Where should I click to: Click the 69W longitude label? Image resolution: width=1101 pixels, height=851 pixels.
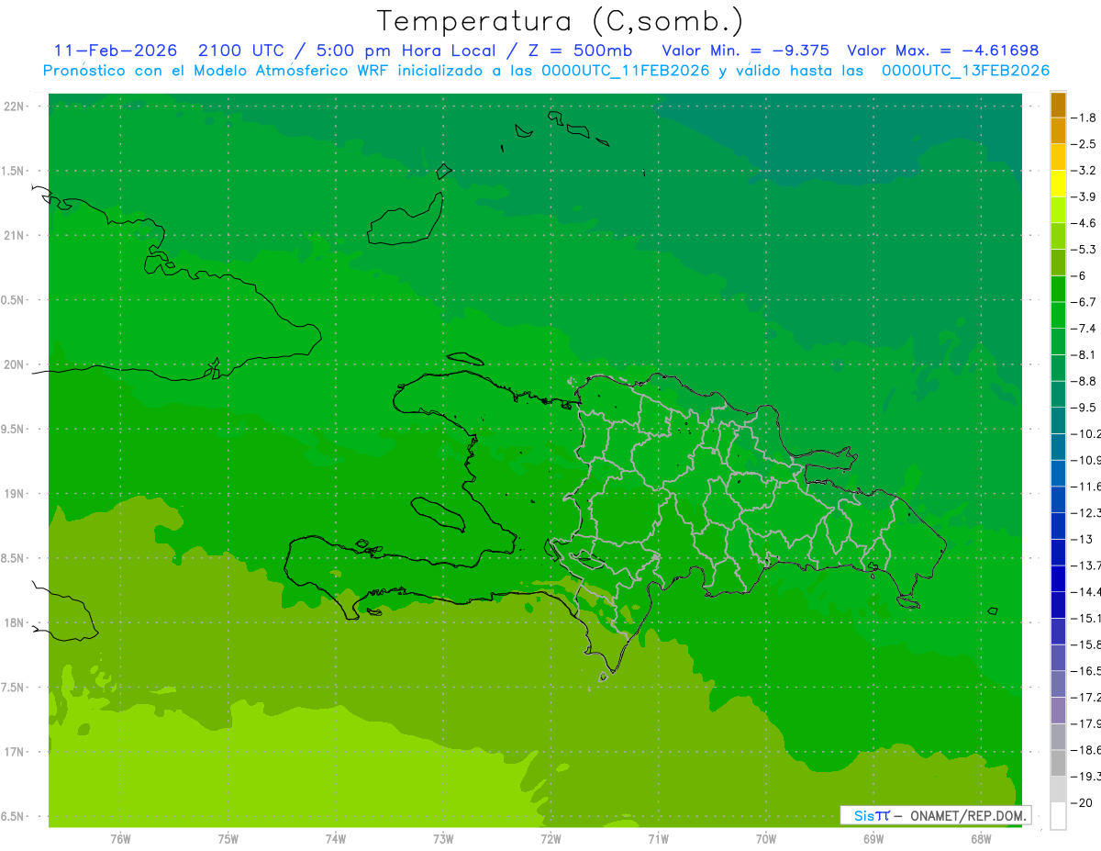(873, 839)
